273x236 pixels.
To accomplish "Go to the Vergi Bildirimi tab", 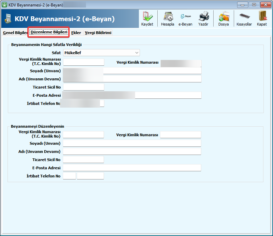I will pyautogui.click(x=98, y=33).
